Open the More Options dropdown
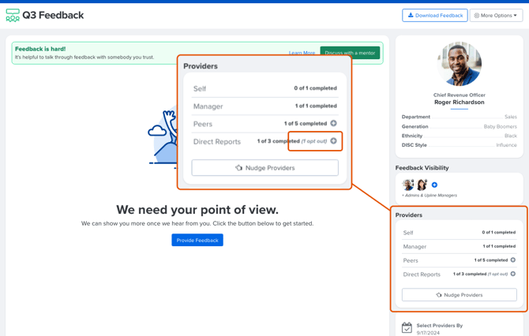This screenshot has width=529, height=336. coord(496,15)
